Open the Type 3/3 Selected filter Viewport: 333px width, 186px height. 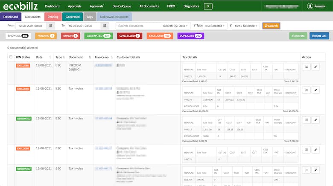[215, 26]
